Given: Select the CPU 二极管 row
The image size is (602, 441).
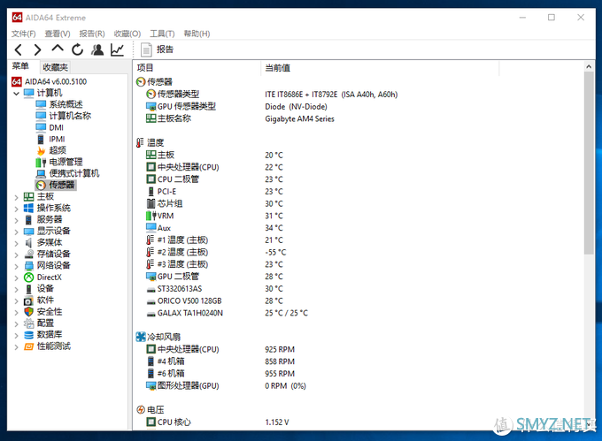Looking at the screenshot, I should [x=214, y=179].
